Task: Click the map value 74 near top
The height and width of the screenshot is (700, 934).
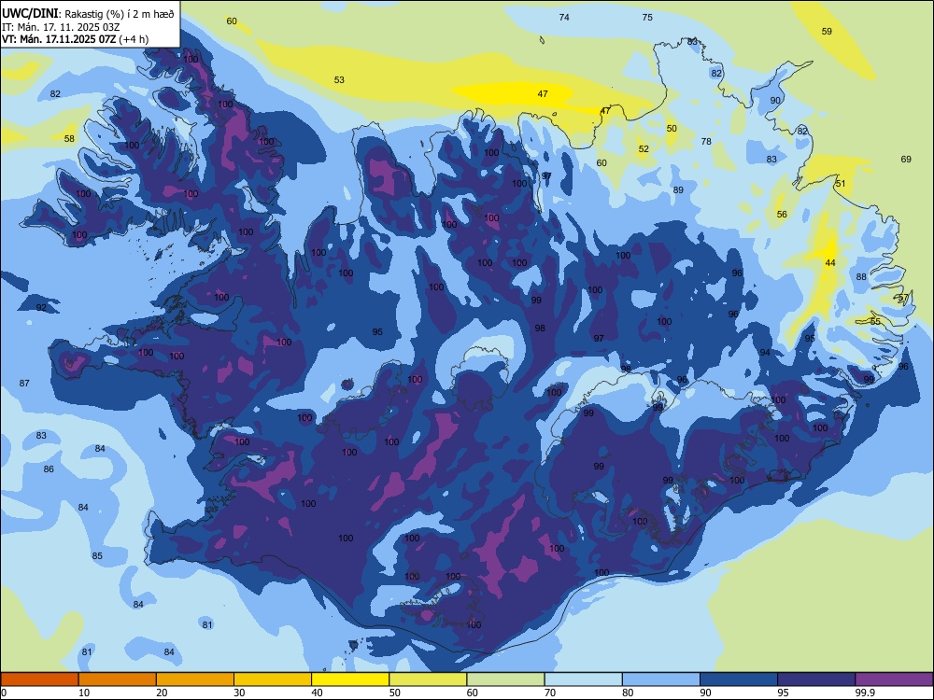Action: (x=564, y=17)
